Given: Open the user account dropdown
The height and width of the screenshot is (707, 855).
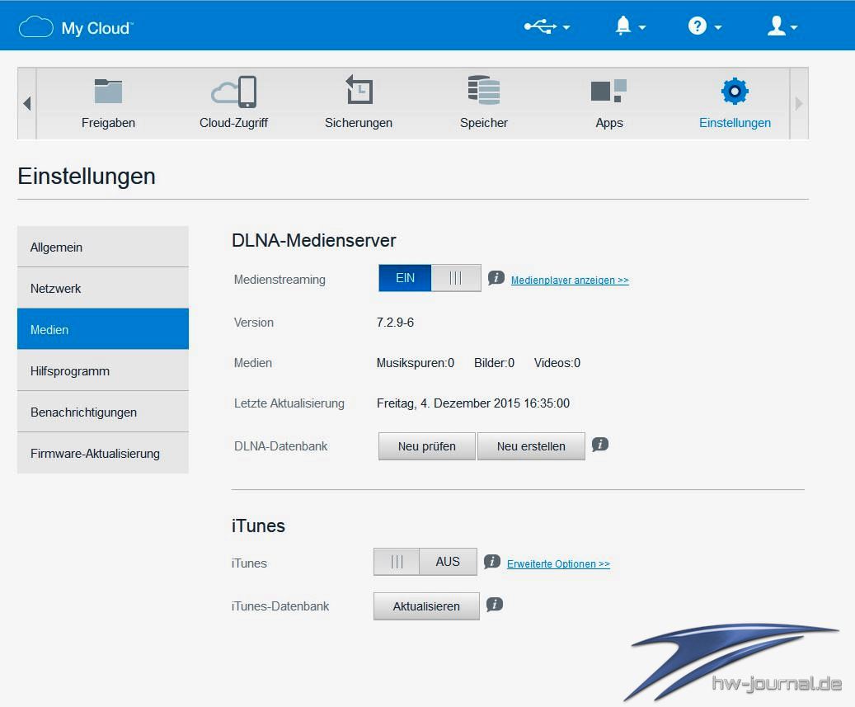Looking at the screenshot, I should point(782,26).
